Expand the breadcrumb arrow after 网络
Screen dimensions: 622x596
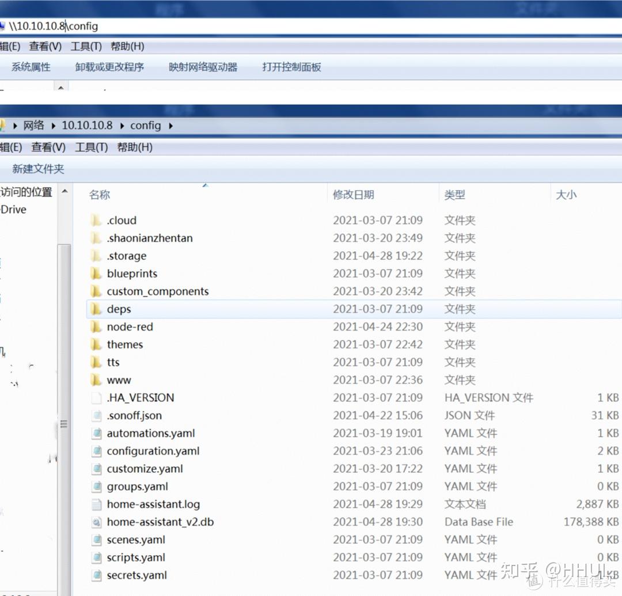[x=52, y=125]
